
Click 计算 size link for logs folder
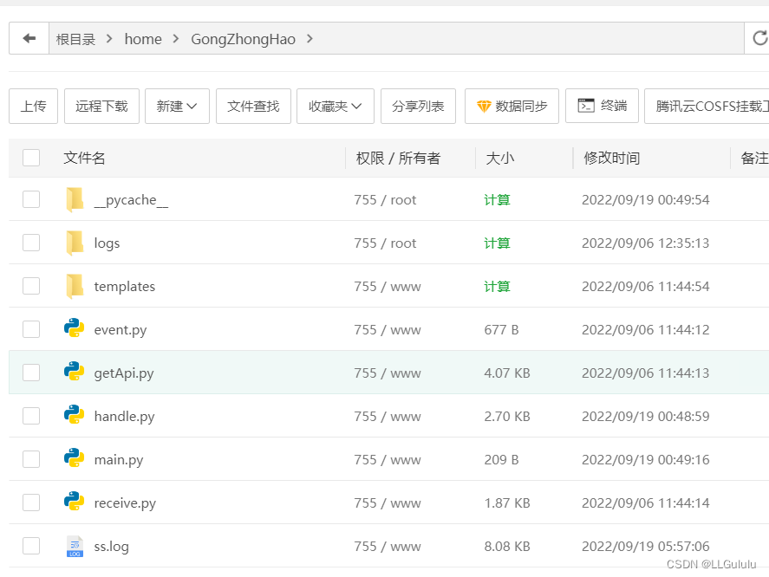coord(497,243)
